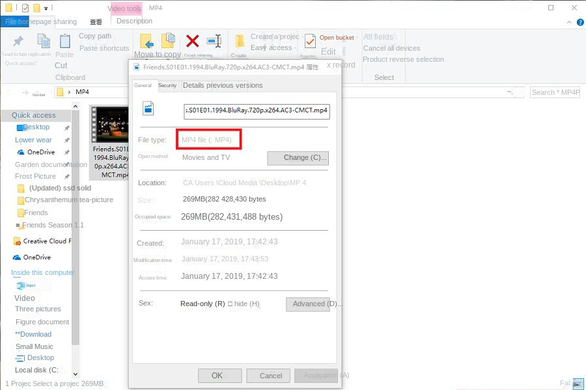Screen dimensions: 586x390
Task: Click Cut in the Clipboard group
Action: click(61, 66)
